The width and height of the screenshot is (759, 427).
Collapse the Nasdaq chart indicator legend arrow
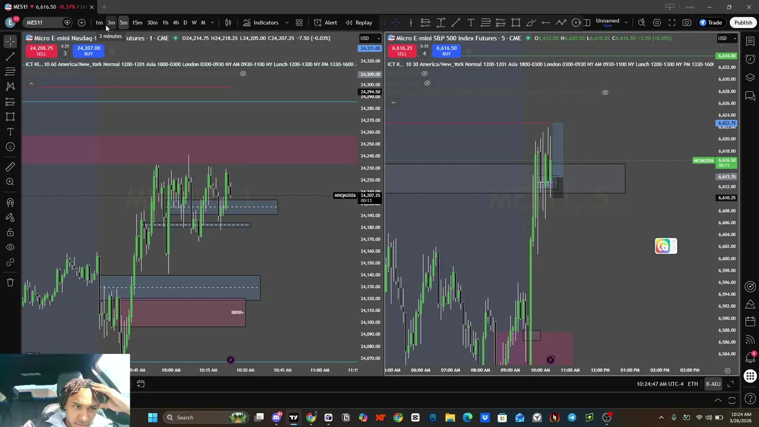(31, 84)
